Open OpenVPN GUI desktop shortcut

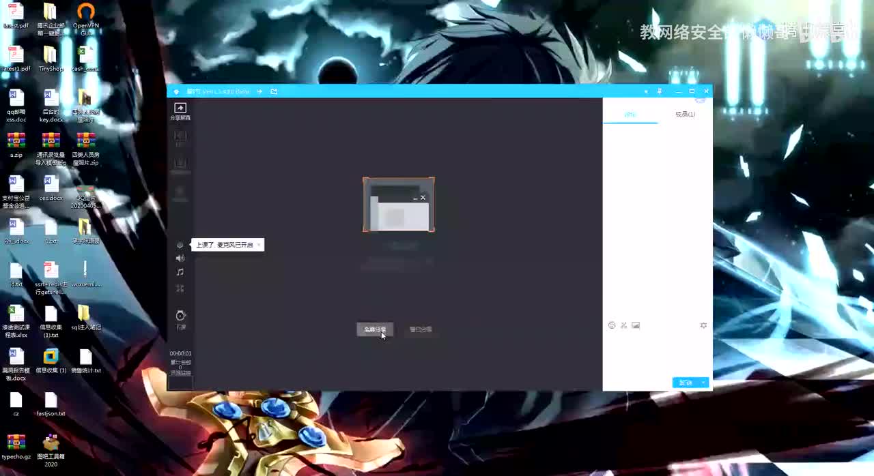tap(85, 19)
